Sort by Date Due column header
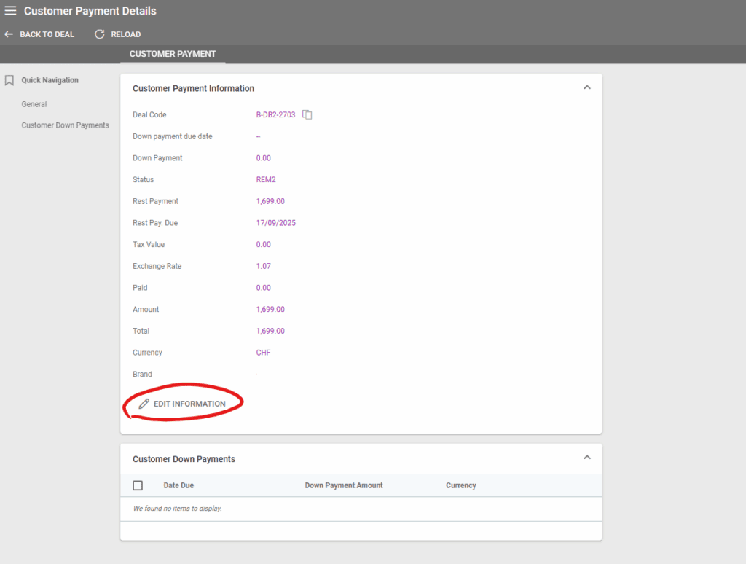 click(178, 485)
